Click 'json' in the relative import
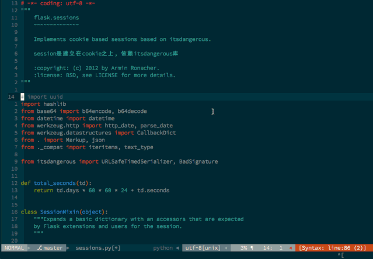The height and width of the screenshot is (259, 373). coord(98,140)
